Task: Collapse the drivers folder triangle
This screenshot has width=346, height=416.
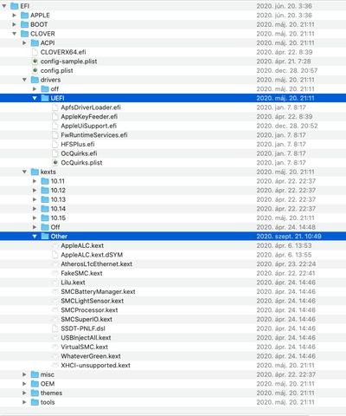Action: [x=24, y=80]
